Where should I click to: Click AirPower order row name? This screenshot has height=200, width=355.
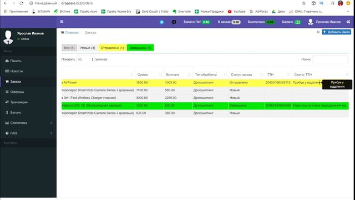click(70, 83)
